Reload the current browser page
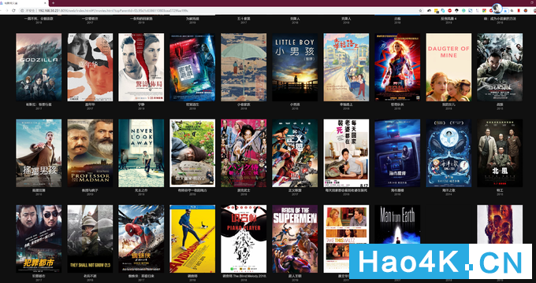 (x=13, y=10)
